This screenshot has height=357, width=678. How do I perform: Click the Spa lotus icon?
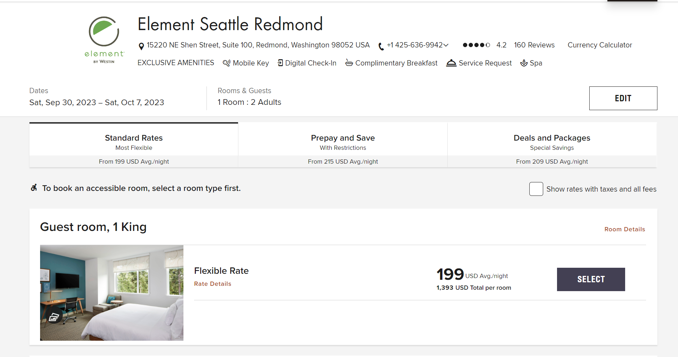click(524, 63)
